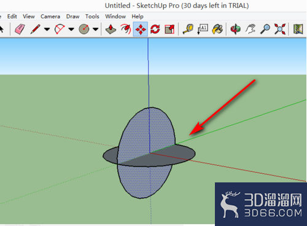
Task: Open the Tools menu
Action: pos(92,17)
